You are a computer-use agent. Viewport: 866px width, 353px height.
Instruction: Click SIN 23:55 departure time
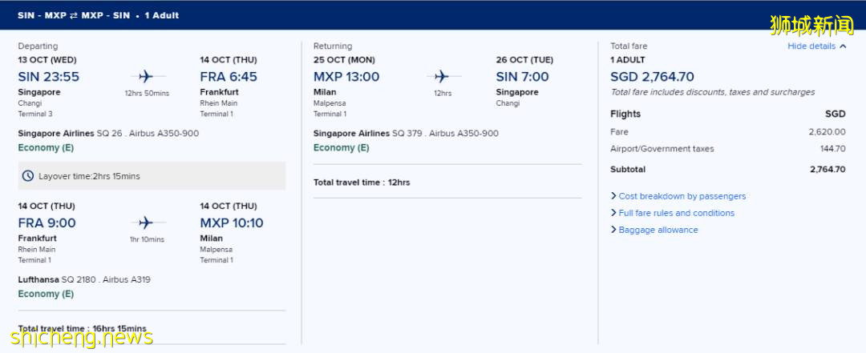click(48, 77)
